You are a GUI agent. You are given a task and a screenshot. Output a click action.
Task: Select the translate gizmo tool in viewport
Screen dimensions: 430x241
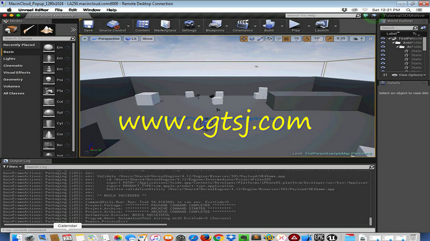pos(243,39)
